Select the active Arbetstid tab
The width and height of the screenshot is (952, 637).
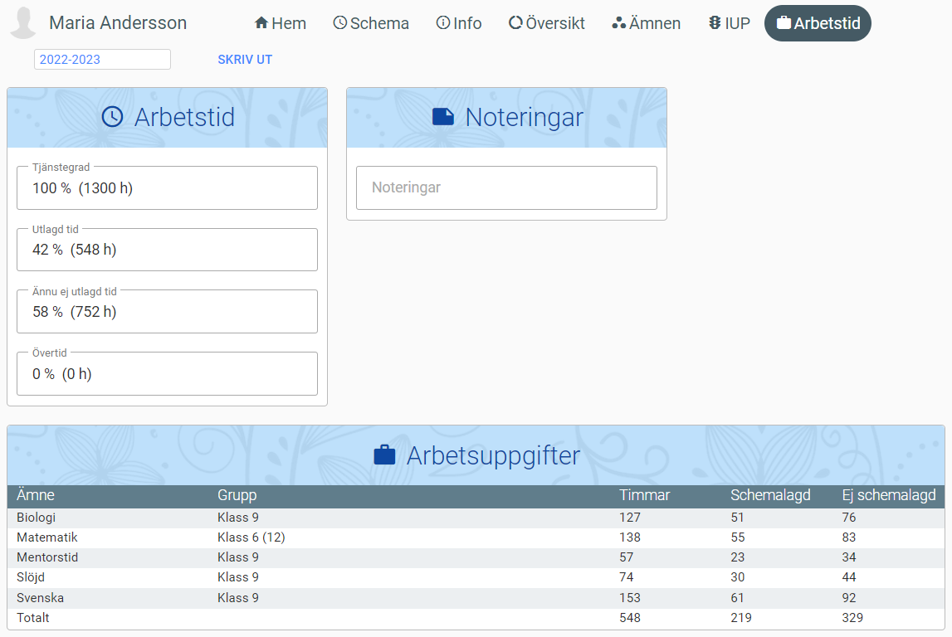click(x=818, y=23)
